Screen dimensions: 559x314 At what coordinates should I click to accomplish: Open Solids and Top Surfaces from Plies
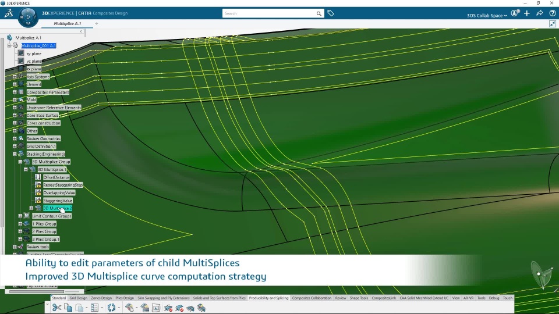220,298
